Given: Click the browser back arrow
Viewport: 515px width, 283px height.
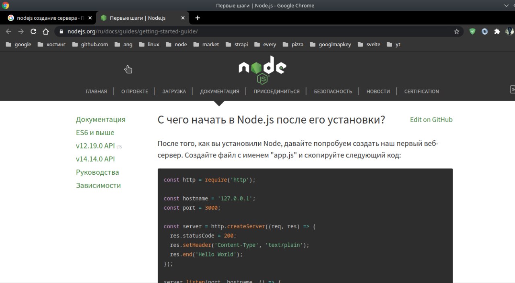Looking at the screenshot, I should point(8,31).
